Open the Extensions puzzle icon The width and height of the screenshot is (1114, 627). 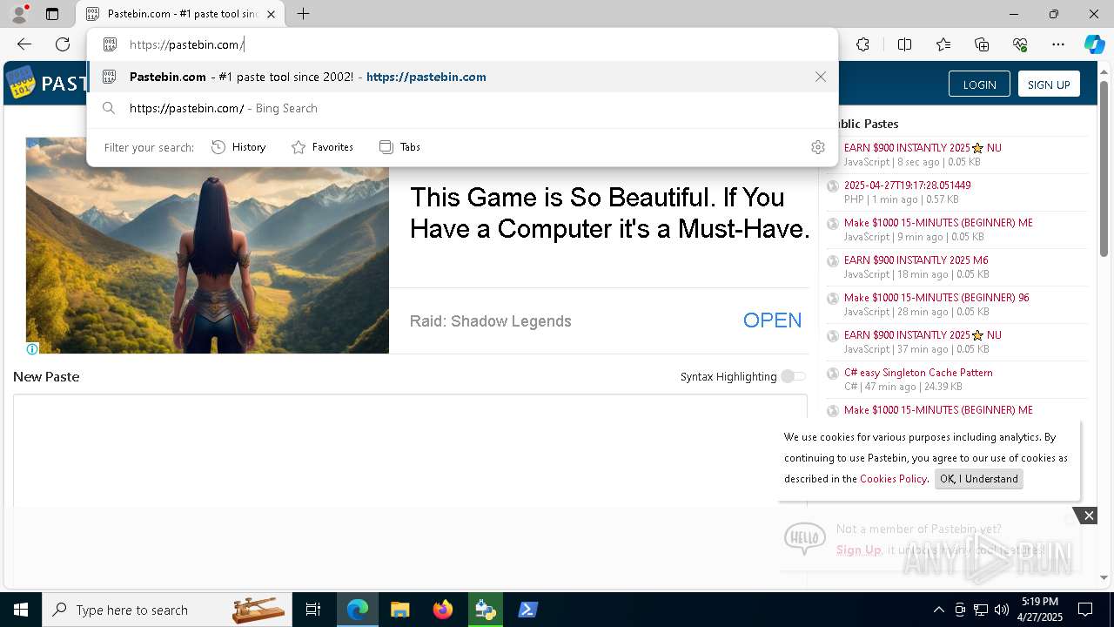click(x=862, y=44)
